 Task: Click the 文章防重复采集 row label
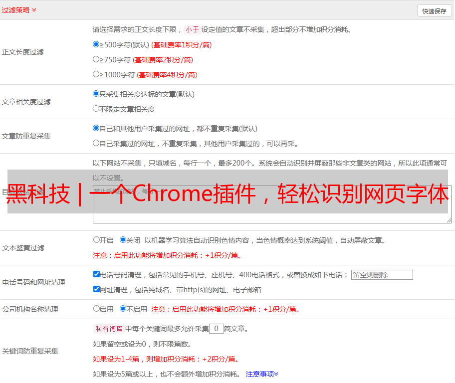(26, 136)
